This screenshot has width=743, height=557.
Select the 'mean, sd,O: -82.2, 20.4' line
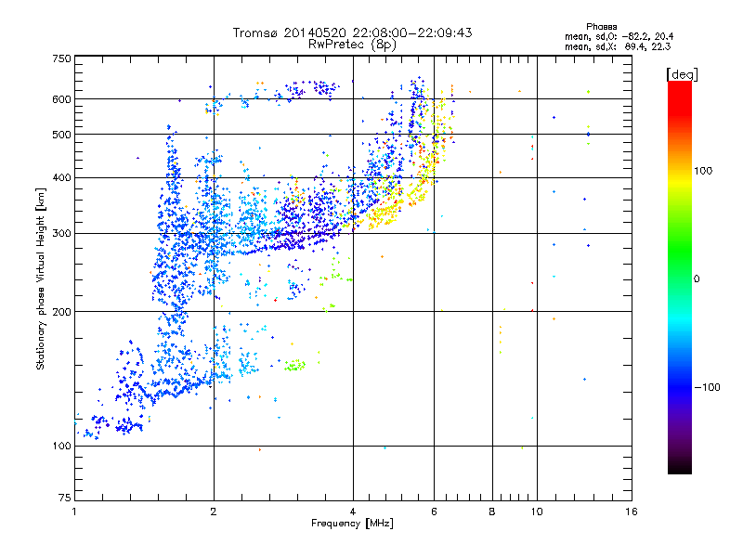pyautogui.click(x=619, y=36)
